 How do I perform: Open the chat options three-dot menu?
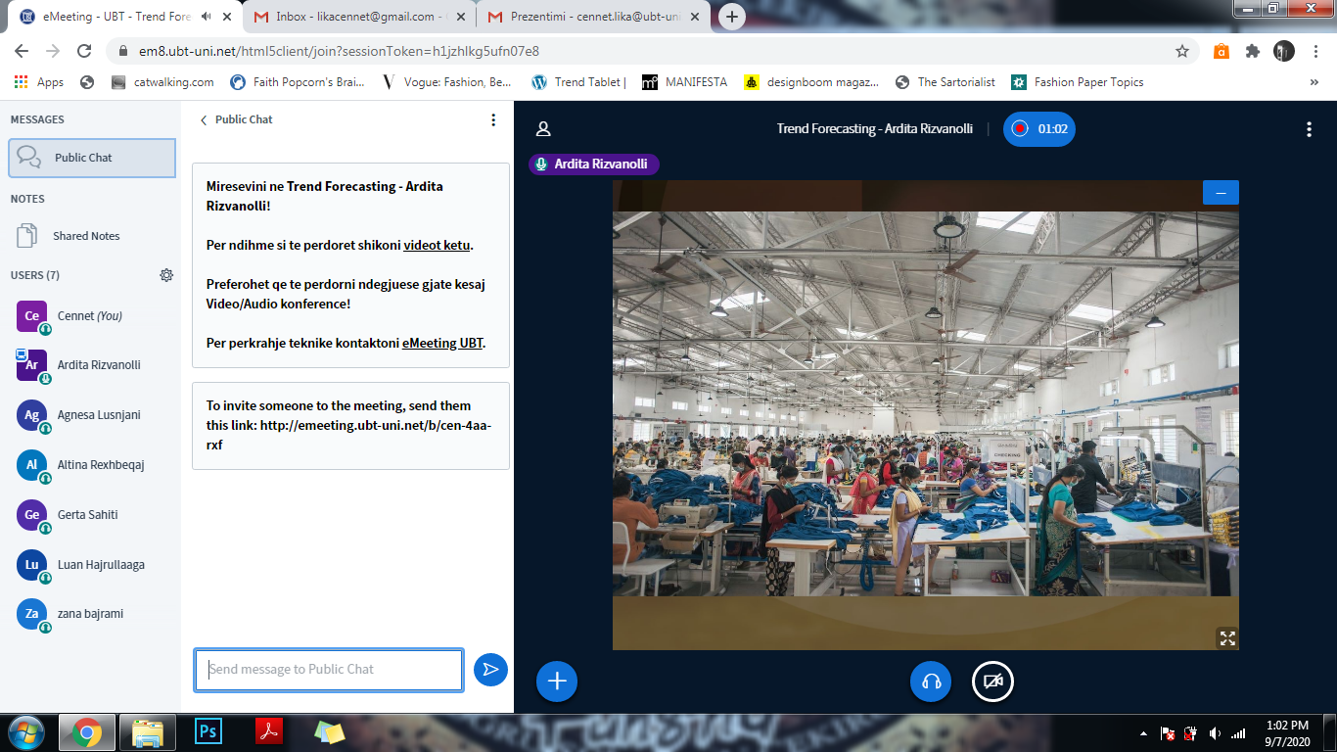click(493, 120)
